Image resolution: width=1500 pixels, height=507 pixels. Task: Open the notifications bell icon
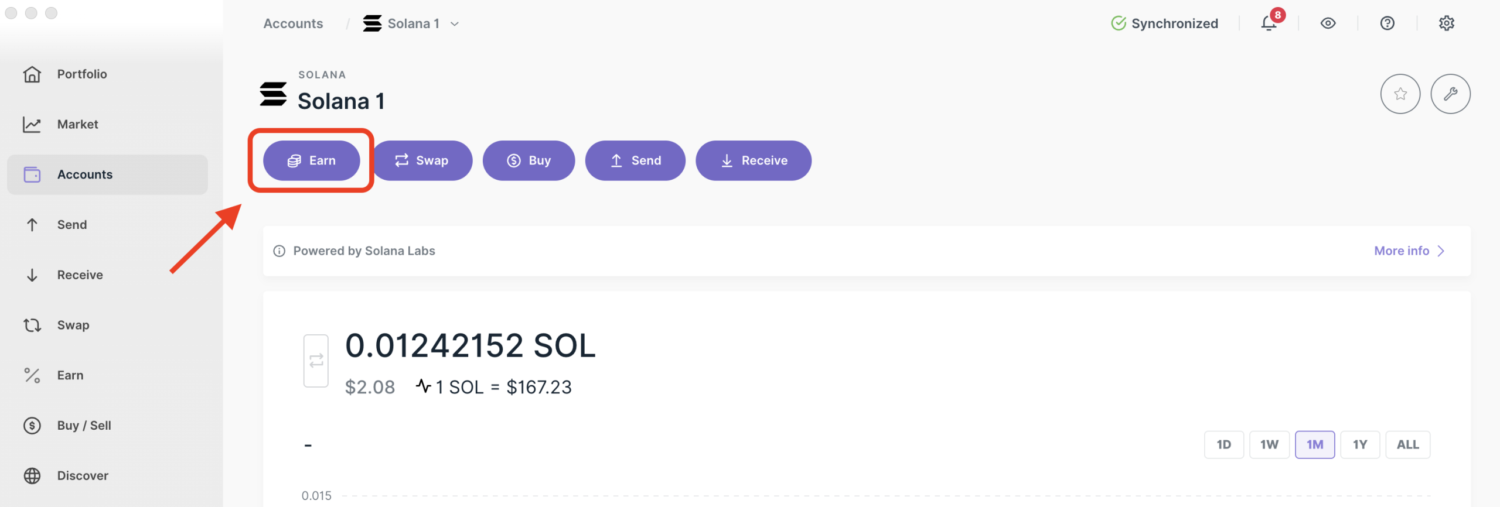pyautogui.click(x=1269, y=23)
